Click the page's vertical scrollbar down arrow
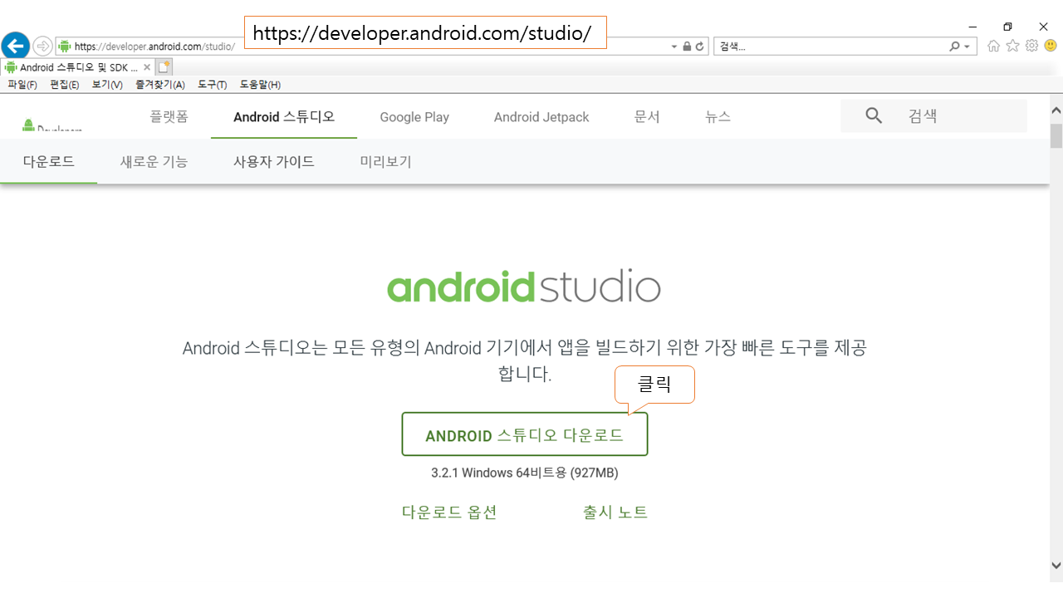The width and height of the screenshot is (1063, 598). tap(1056, 566)
